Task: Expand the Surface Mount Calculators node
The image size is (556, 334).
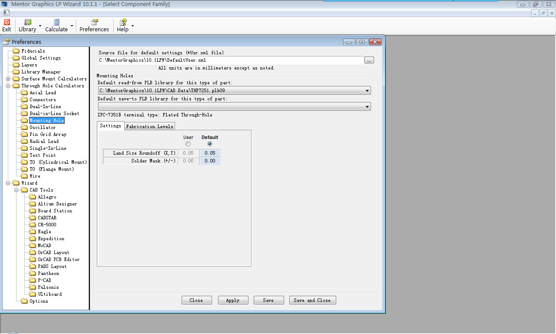Action: tap(8, 79)
